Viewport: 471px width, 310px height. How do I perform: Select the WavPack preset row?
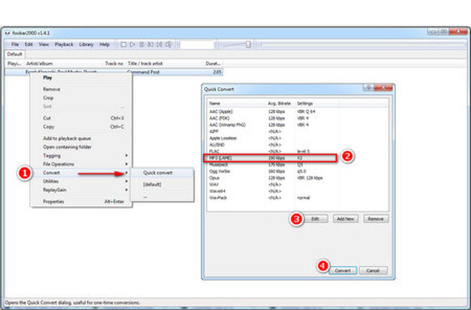(297, 198)
